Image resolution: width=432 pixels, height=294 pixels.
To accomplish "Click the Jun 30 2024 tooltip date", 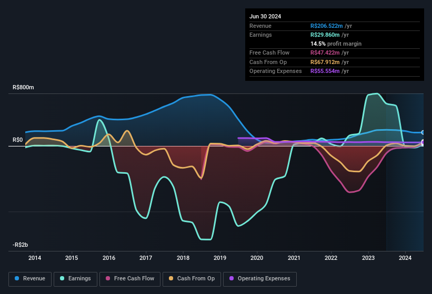I will pos(265,16).
